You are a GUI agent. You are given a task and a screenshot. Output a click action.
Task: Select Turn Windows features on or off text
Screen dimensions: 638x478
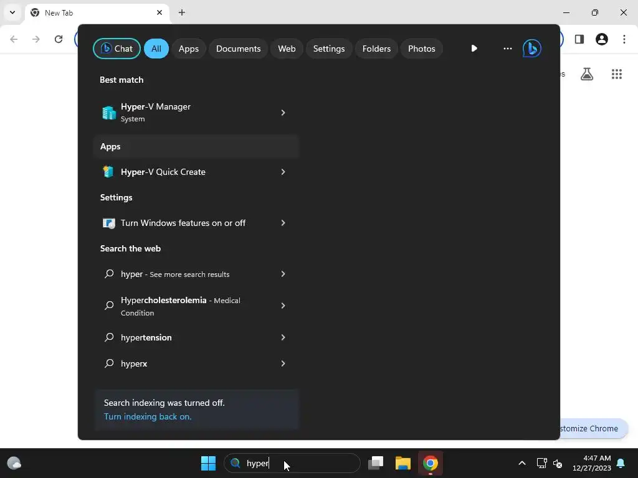[x=183, y=223]
